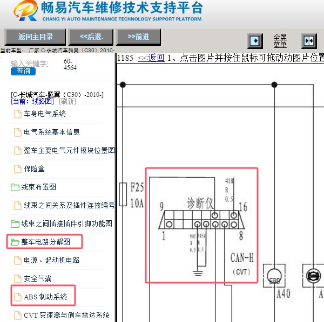Click the page icon beside CVT 变速器
324x322 pixels.
(x=18, y=316)
